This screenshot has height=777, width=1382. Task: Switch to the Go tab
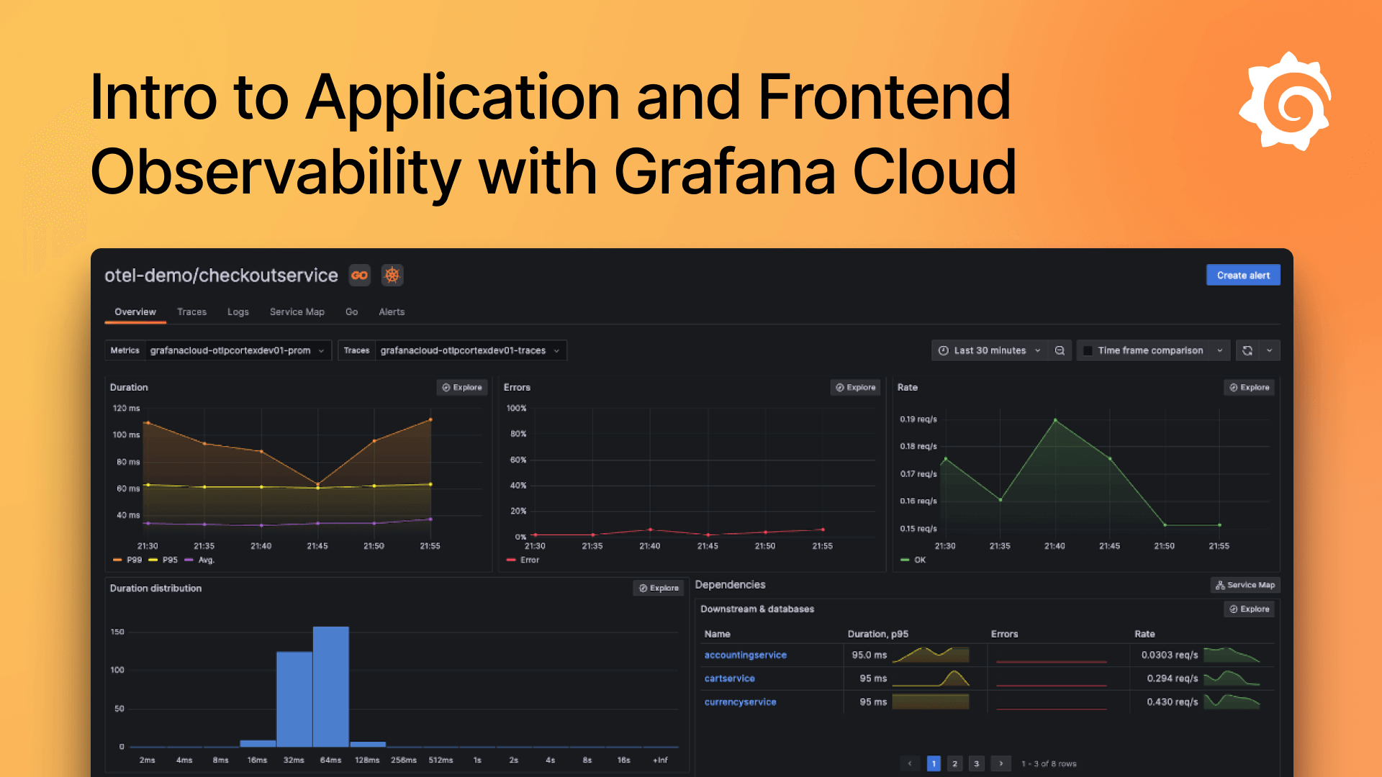point(351,312)
